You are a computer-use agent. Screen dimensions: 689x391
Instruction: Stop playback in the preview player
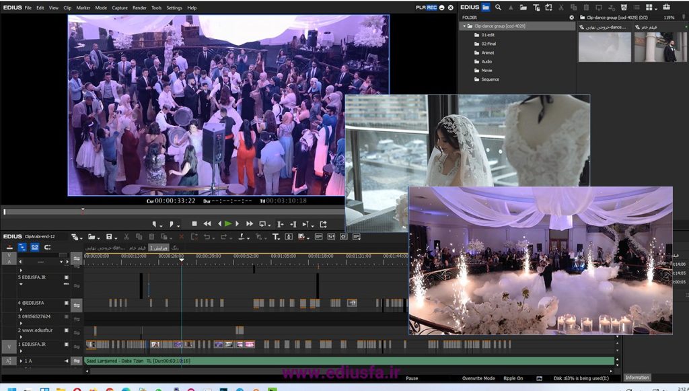point(194,223)
